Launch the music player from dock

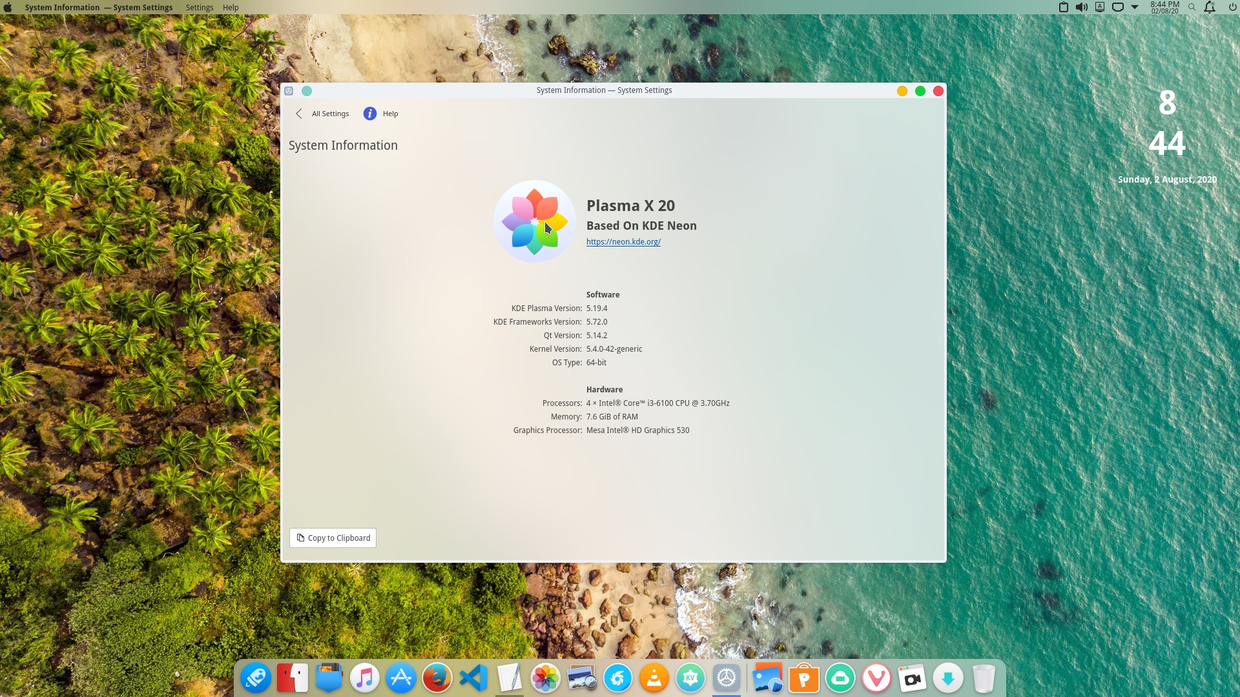pyautogui.click(x=365, y=678)
